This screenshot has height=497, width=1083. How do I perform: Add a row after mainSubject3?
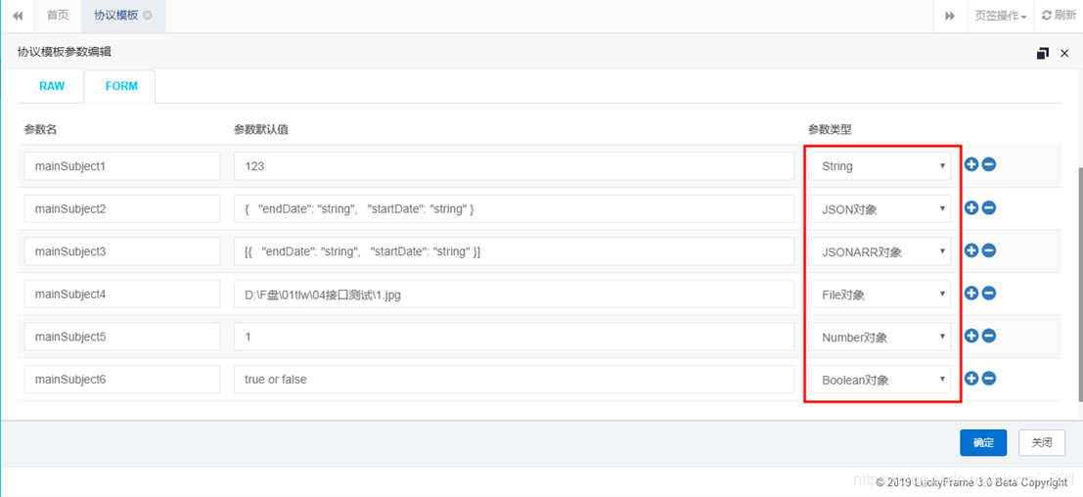point(971,250)
